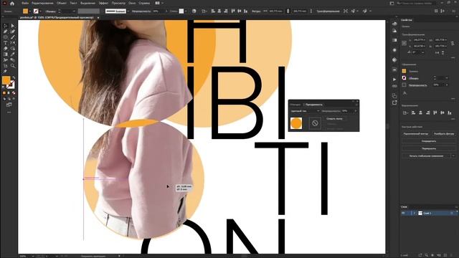Viewport: 459px width, 258px height.
Task: Select the Ellipse shape tool
Action: click(x=5, y=37)
